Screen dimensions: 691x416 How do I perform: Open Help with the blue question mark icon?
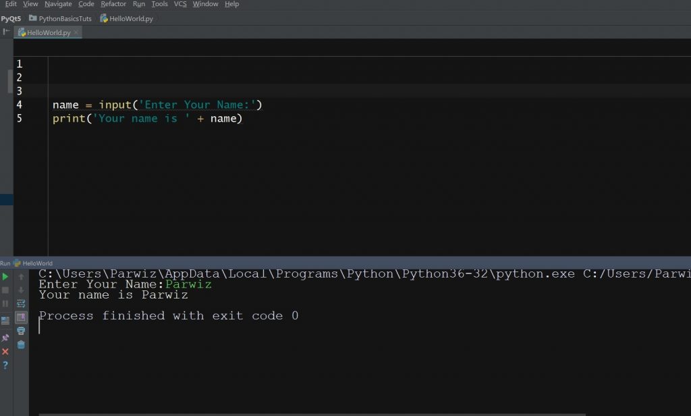click(x=5, y=365)
